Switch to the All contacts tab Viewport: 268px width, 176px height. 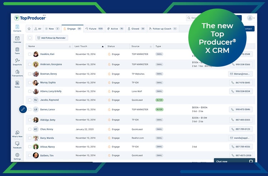coord(38,29)
